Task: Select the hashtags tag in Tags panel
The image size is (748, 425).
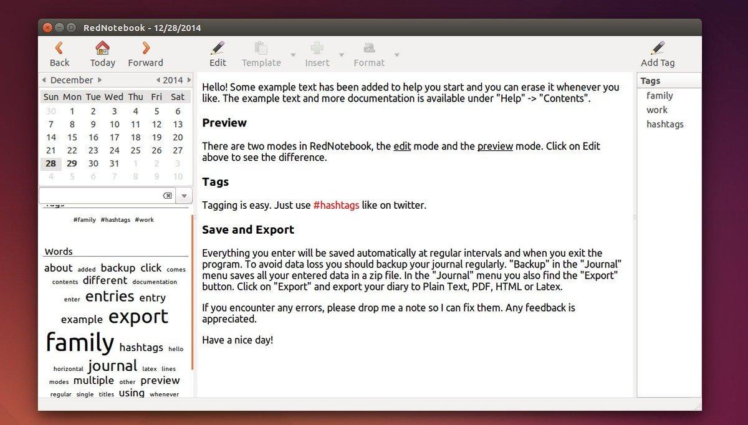Action: tap(664, 124)
